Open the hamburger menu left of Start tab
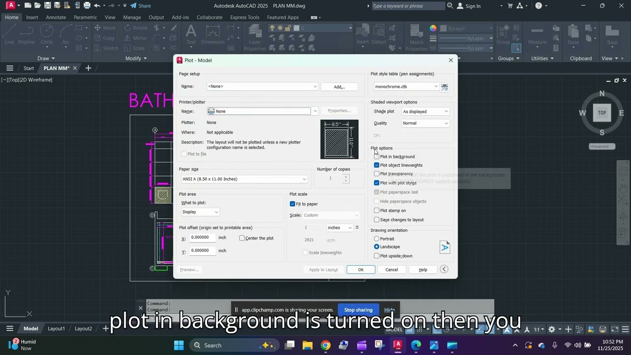631x355 pixels. click(x=9, y=68)
